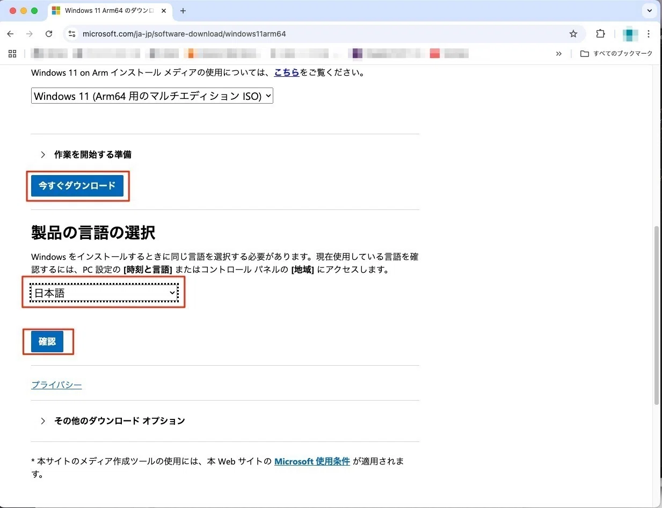The height and width of the screenshot is (508, 662).
Task: Open the プライバシー link
Action: tap(56, 384)
